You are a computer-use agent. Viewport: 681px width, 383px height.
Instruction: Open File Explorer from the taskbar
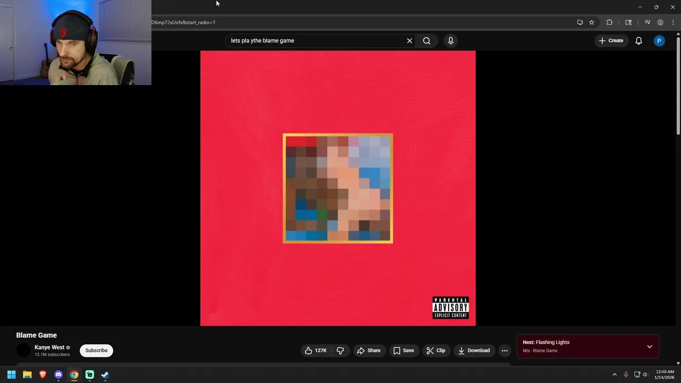click(x=27, y=374)
